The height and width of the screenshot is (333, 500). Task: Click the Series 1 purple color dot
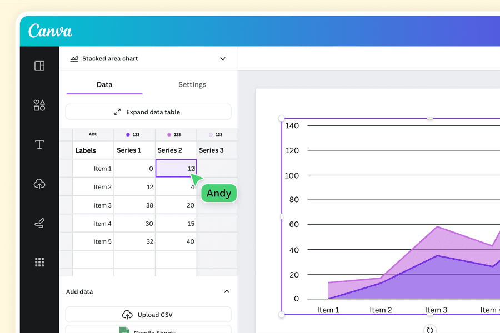[x=128, y=134]
